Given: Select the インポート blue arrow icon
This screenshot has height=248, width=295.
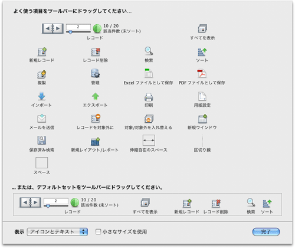Looking at the screenshot, I should pos(41,96).
